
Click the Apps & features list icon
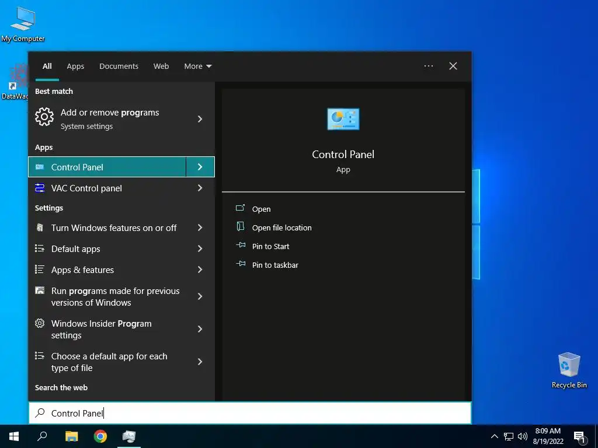coord(40,269)
